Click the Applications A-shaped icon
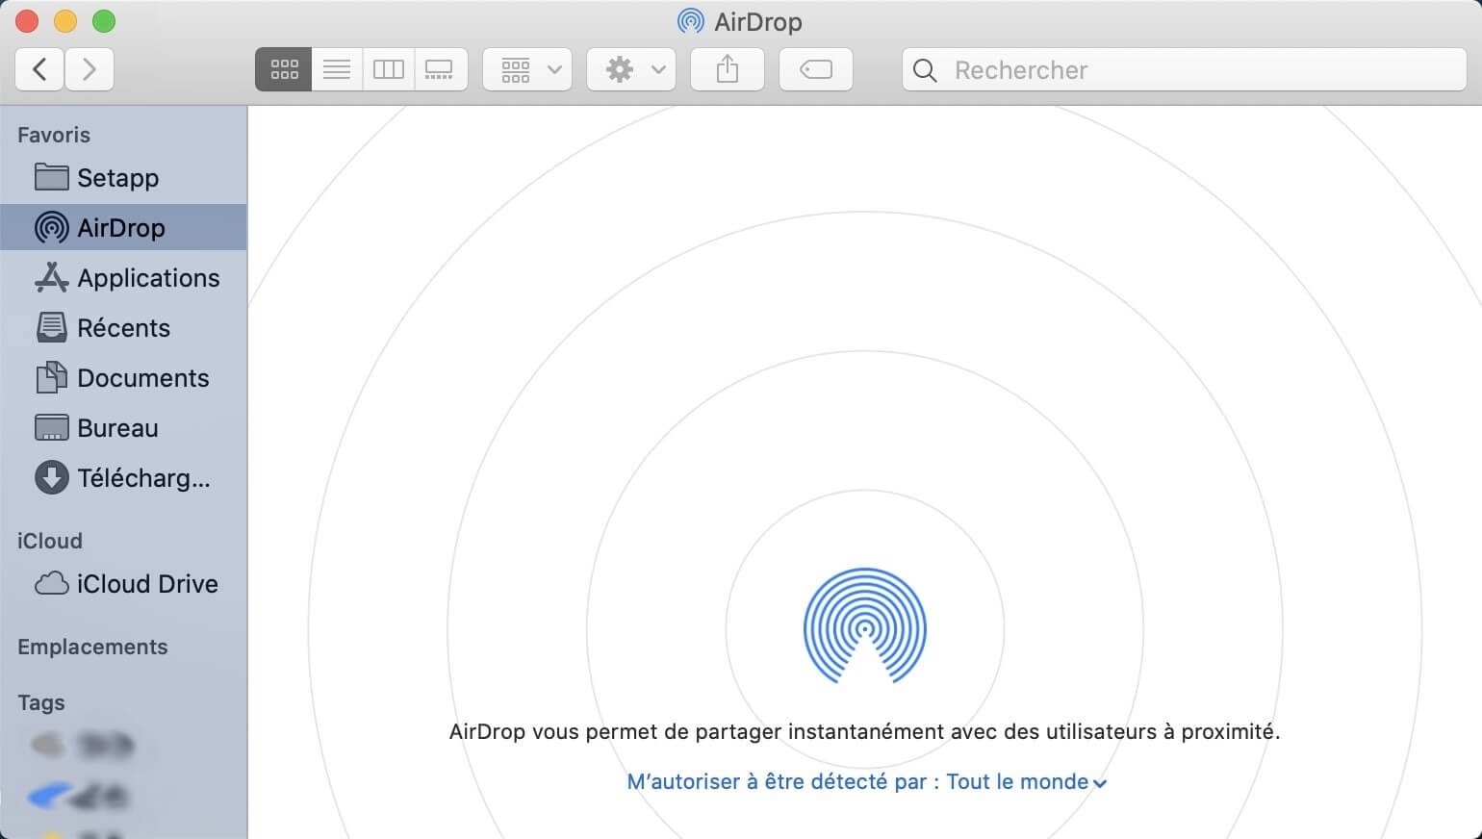1482x839 pixels. click(51, 277)
